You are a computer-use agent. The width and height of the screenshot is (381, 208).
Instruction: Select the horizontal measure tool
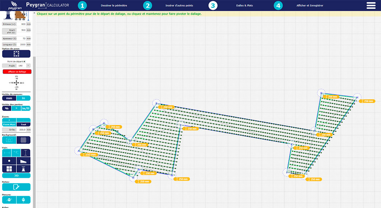[9, 200]
